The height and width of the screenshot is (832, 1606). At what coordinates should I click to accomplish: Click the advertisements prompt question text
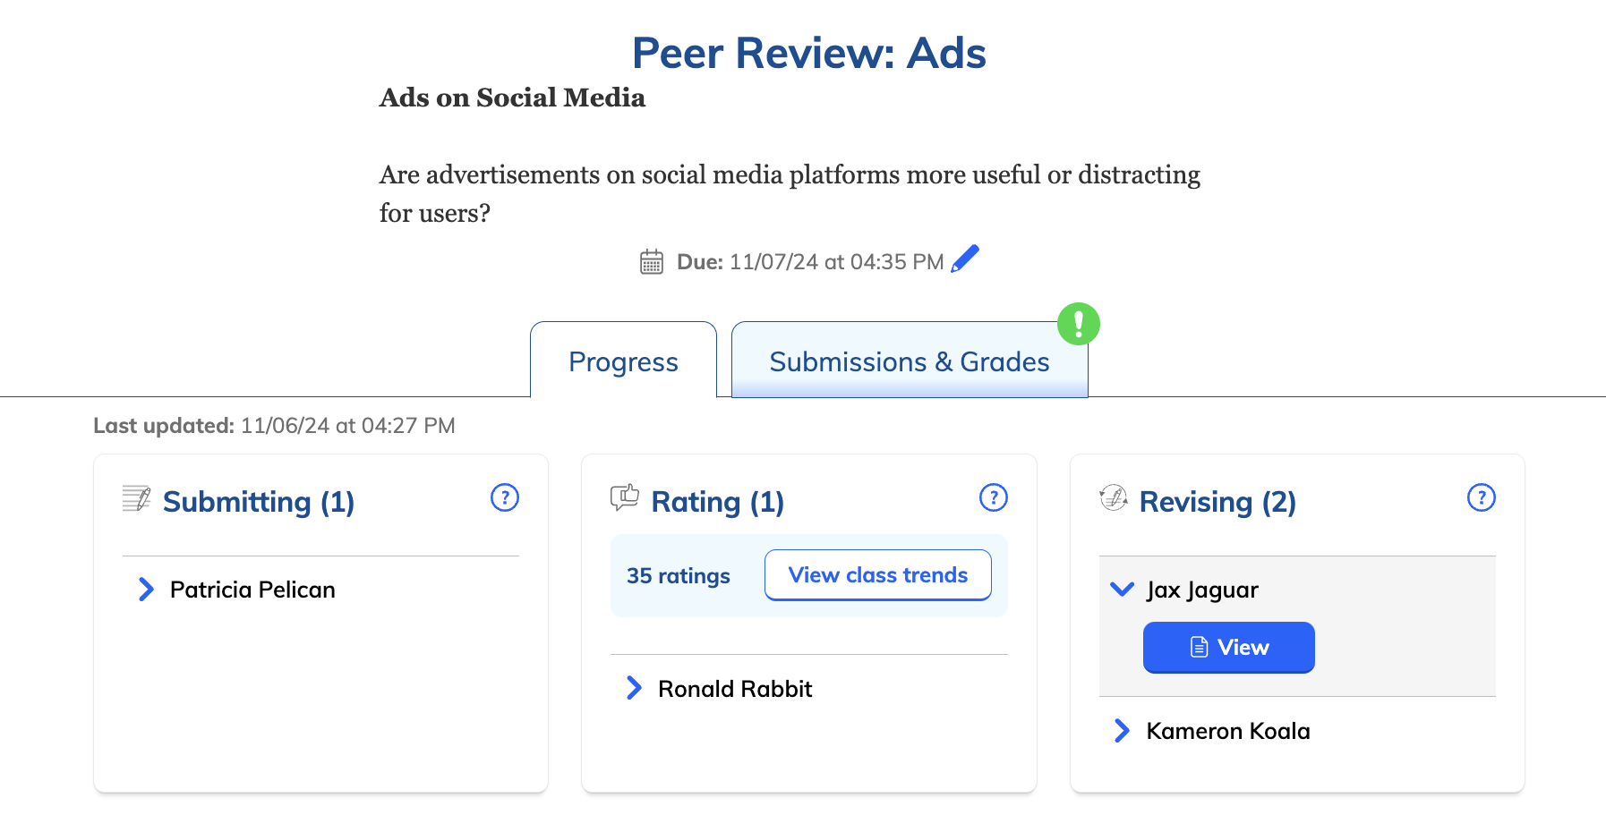click(x=790, y=193)
